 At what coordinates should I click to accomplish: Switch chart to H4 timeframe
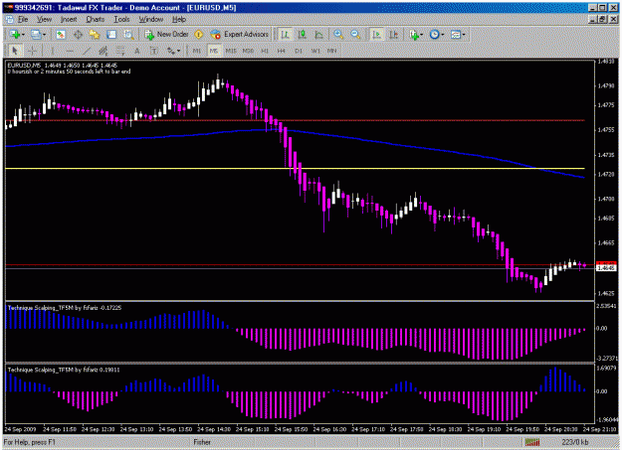pyautogui.click(x=282, y=51)
